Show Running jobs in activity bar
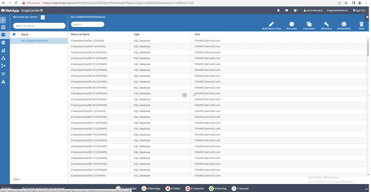 (218, 188)
